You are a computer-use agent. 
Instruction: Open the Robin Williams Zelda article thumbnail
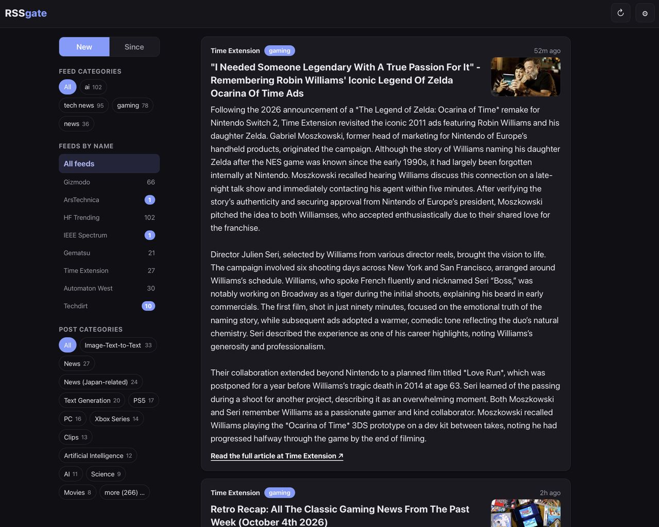pyautogui.click(x=526, y=77)
